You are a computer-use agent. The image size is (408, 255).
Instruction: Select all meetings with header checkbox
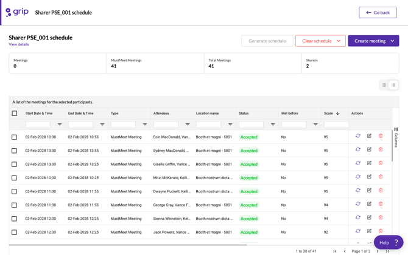[15, 114]
